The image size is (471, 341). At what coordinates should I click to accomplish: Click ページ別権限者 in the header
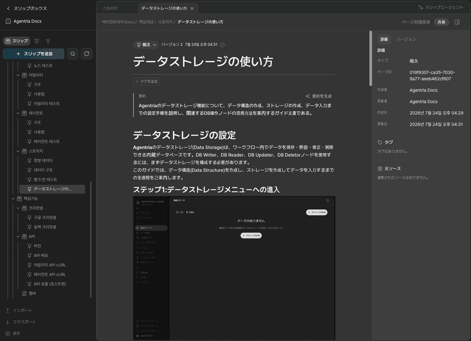click(x=416, y=22)
